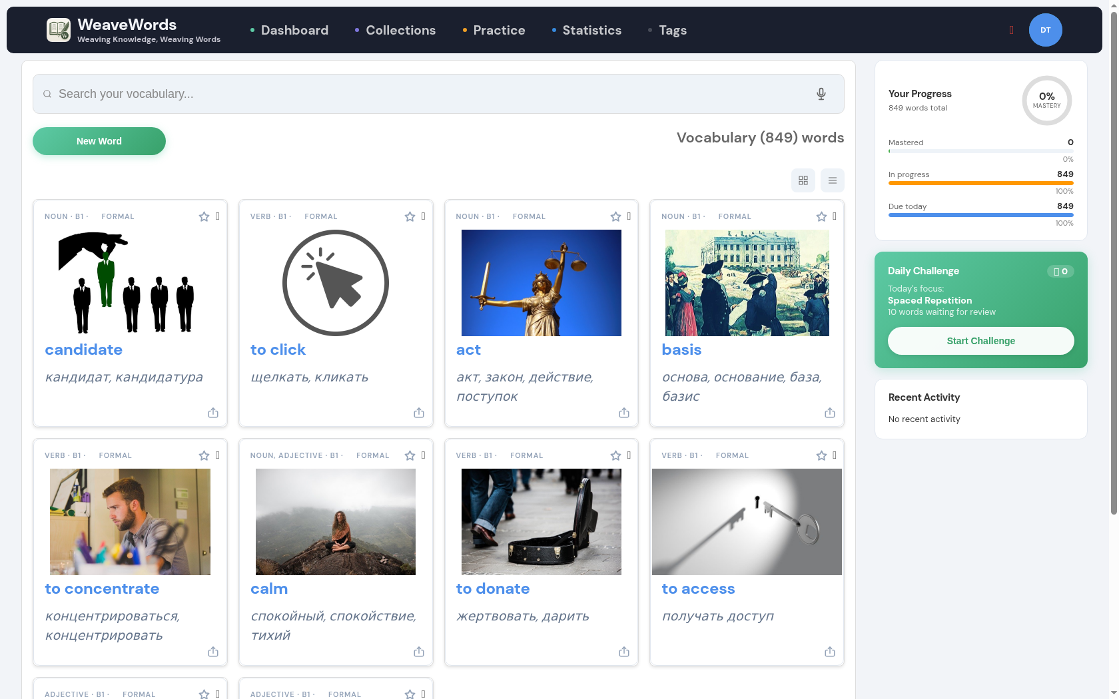Viewport: 1119px width, 699px height.
Task: Star the word candidate as favorite
Action: [x=204, y=216]
